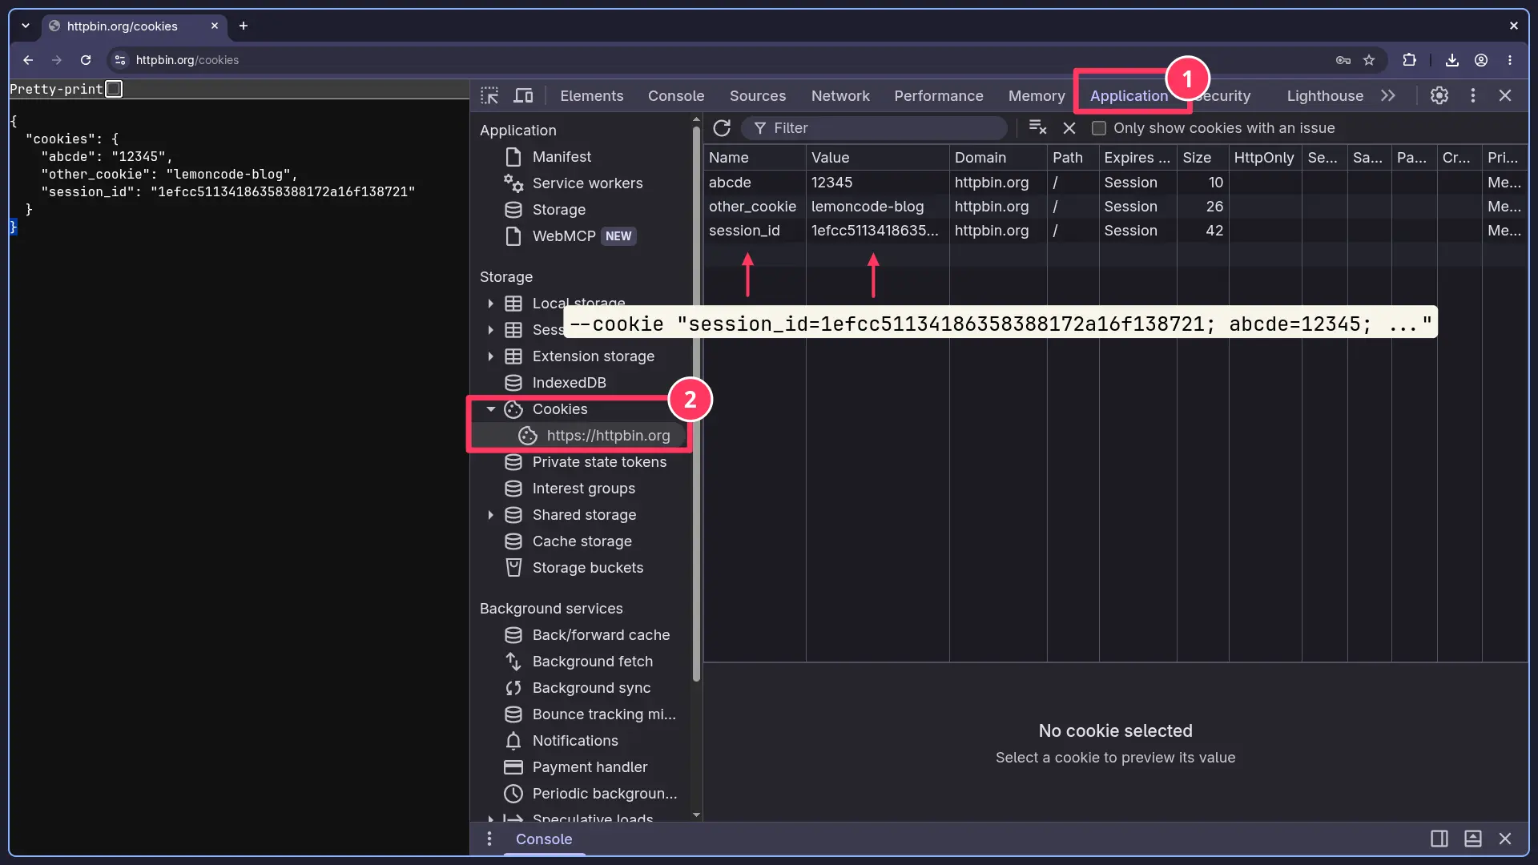Select the session_id cookie row
The image size is (1538, 865).
click(x=1116, y=231)
